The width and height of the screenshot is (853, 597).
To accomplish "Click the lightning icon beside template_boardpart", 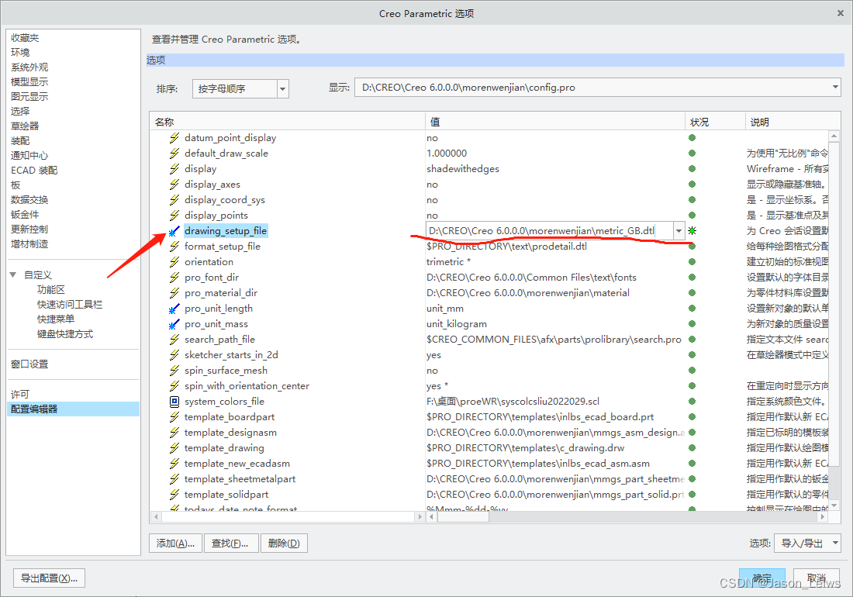I will [x=174, y=417].
